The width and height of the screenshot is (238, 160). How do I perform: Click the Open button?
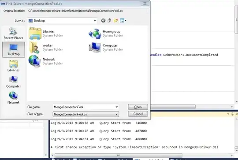[x=138, y=107]
